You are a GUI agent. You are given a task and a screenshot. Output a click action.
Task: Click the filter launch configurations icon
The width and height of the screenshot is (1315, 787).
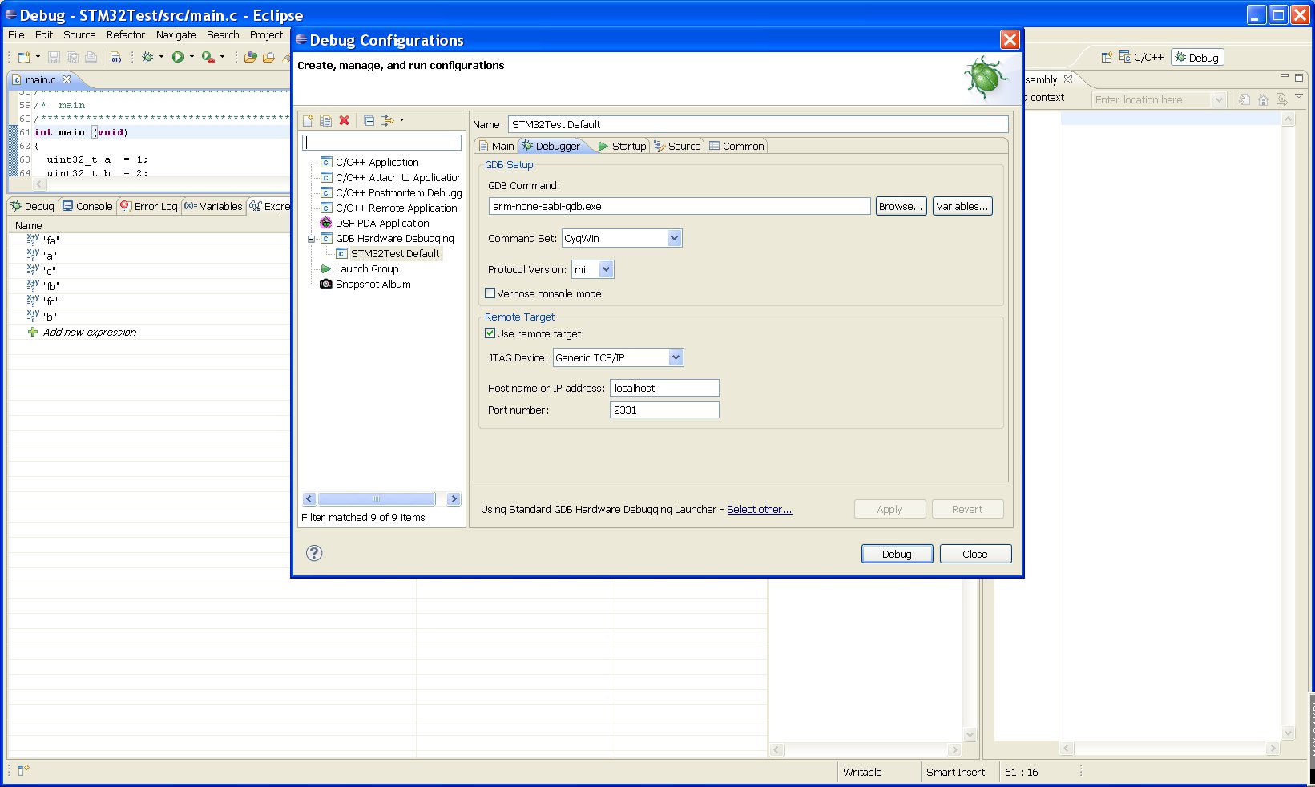[x=388, y=120]
